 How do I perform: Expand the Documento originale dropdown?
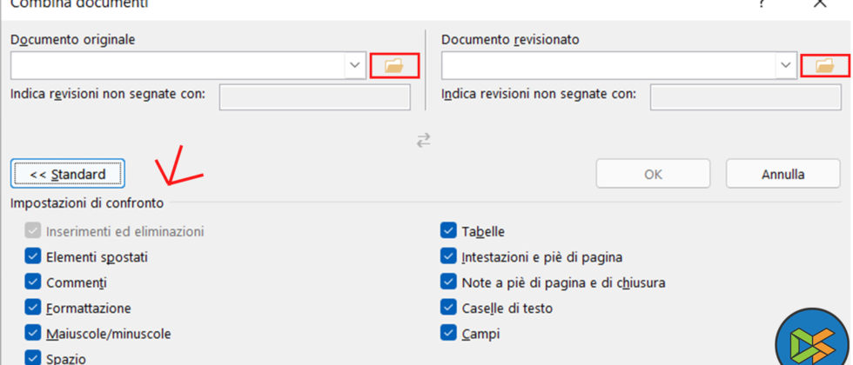(x=355, y=65)
